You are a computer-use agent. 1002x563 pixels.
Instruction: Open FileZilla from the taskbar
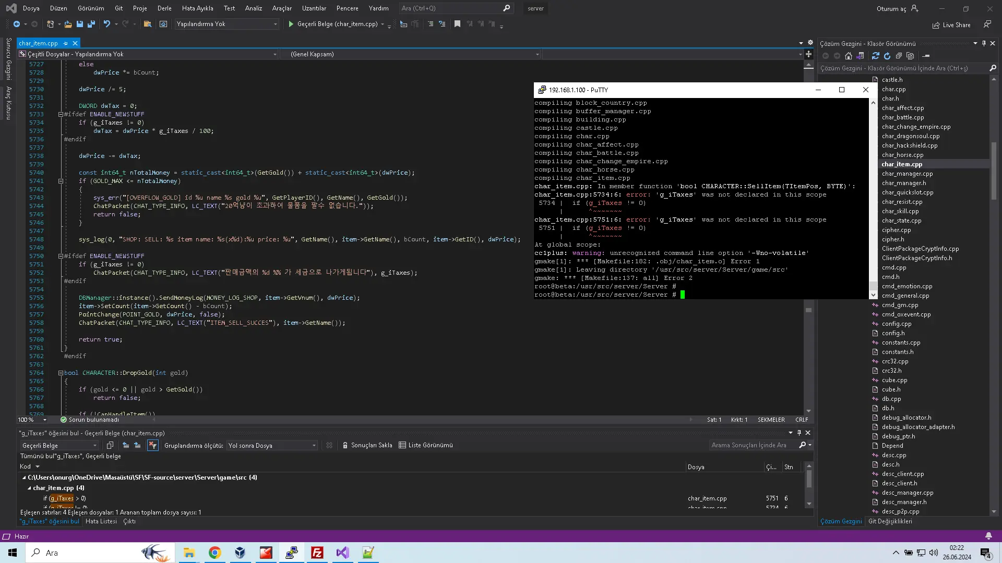[x=317, y=553]
